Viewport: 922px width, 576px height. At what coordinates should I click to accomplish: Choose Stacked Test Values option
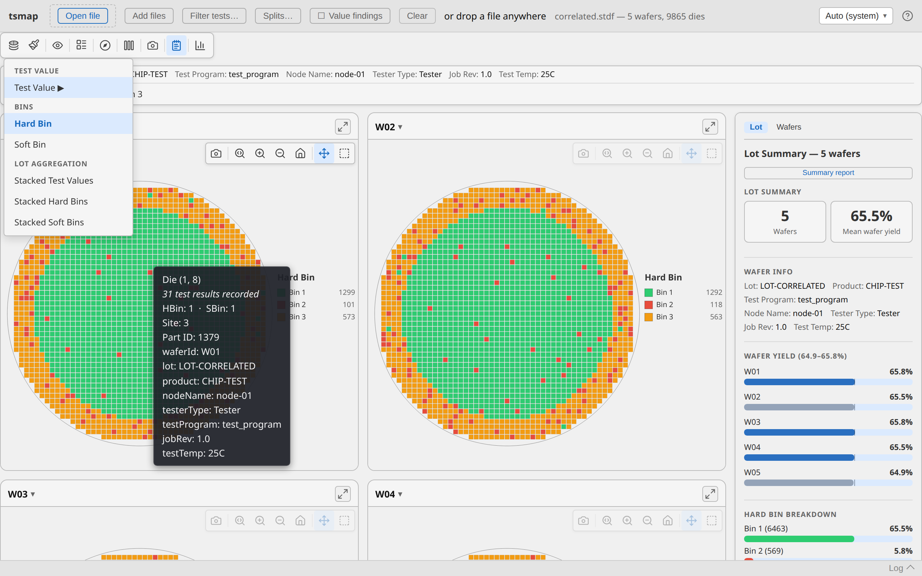[x=68, y=181]
